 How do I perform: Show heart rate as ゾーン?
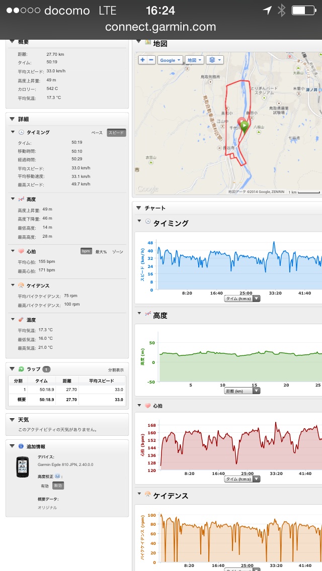pos(117,252)
